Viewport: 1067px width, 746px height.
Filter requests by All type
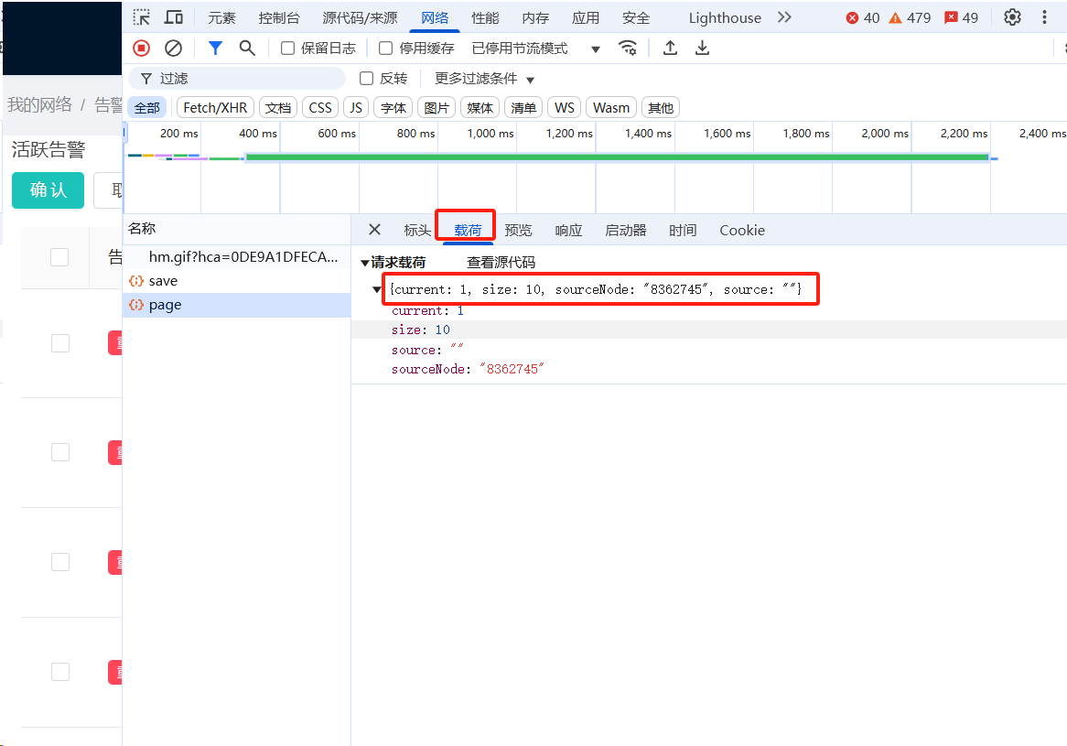147,107
